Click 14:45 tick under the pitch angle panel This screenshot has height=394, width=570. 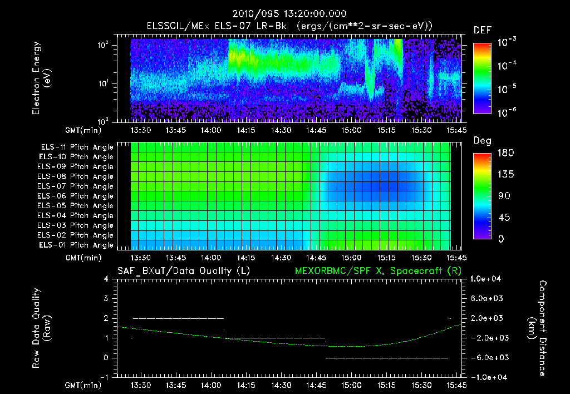(316, 258)
